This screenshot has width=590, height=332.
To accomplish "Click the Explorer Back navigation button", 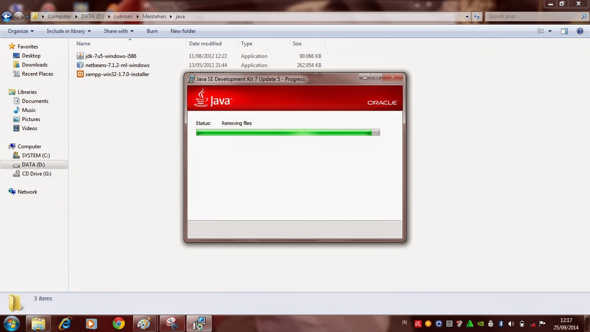I will 6,17.
